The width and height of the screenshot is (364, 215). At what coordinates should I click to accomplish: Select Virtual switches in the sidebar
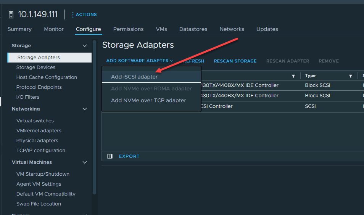(35, 121)
